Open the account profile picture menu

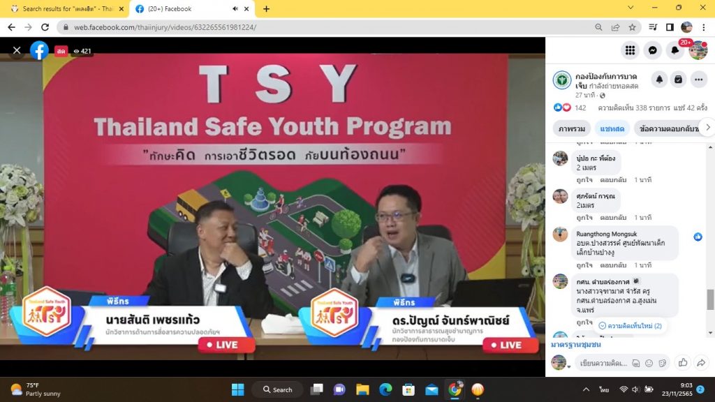(x=698, y=50)
